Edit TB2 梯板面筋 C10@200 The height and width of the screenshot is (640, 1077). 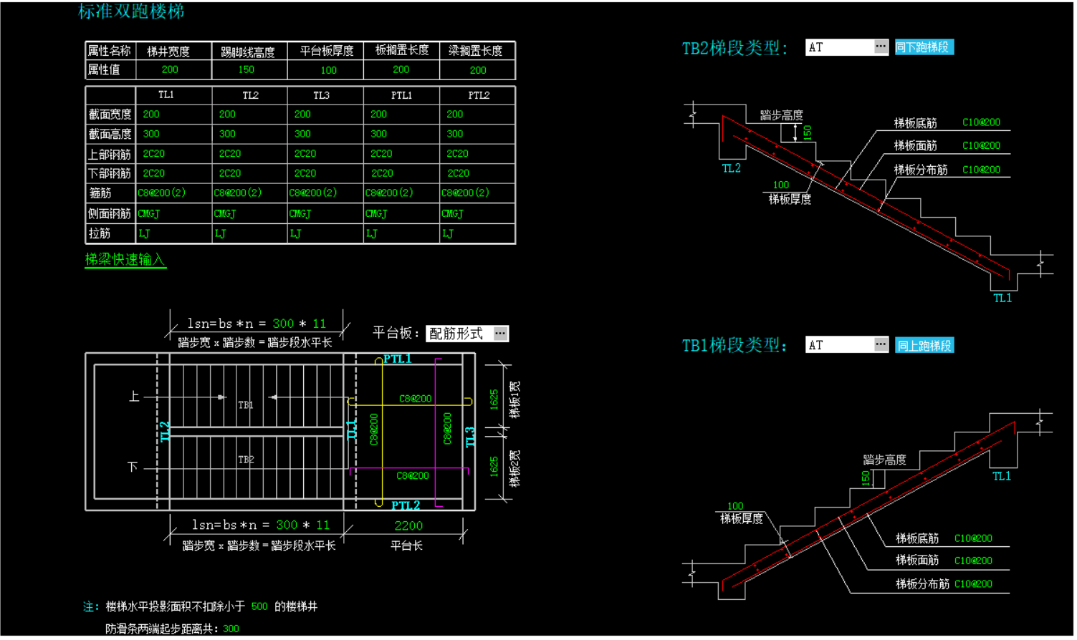coord(981,145)
